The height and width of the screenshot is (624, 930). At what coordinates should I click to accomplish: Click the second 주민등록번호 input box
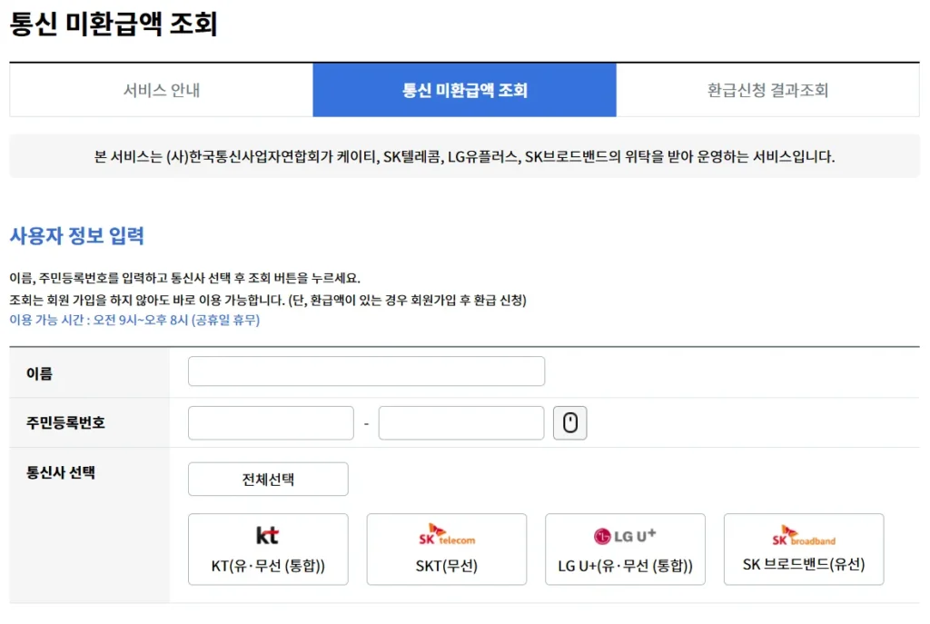[460, 421]
